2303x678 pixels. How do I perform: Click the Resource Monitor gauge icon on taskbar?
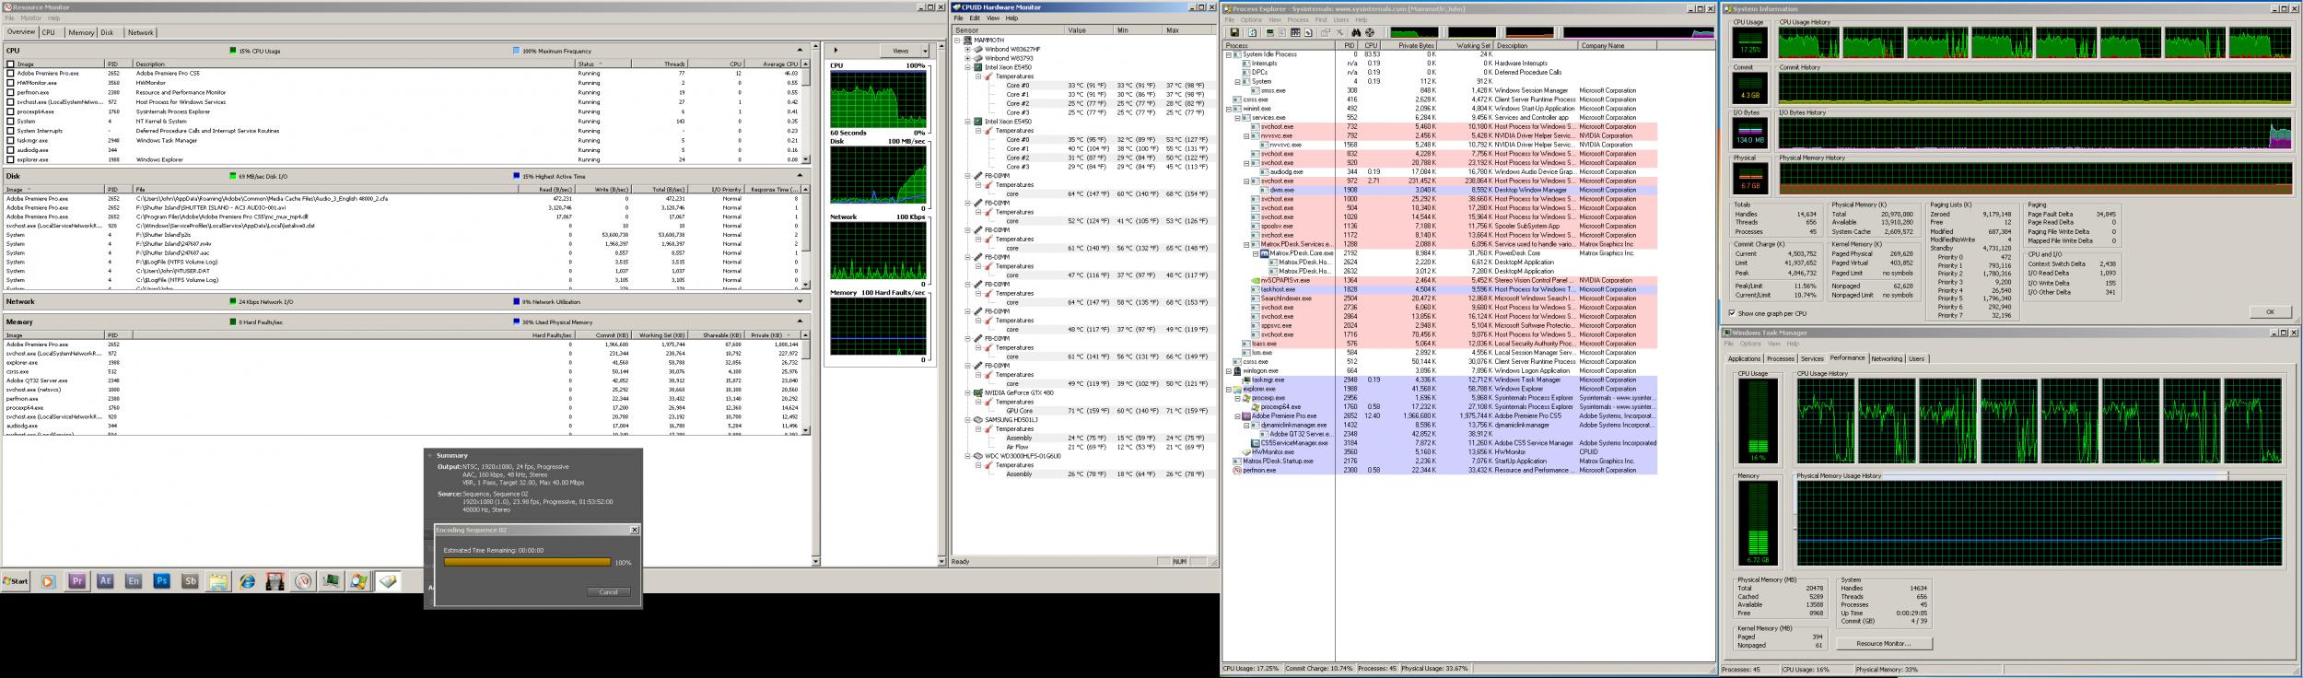pos(302,581)
